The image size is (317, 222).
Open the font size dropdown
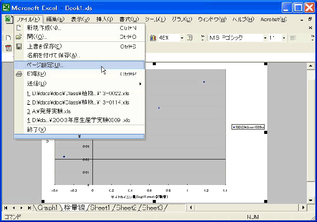click(x=284, y=38)
